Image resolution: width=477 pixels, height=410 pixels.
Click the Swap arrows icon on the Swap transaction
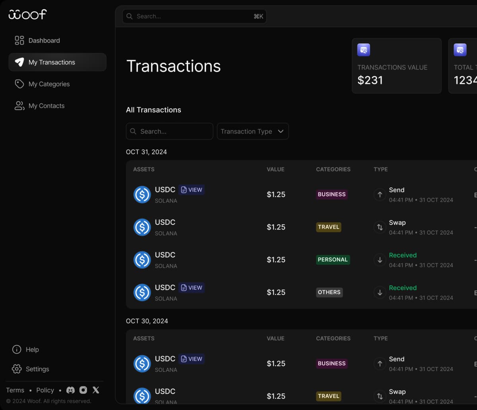pyautogui.click(x=380, y=227)
